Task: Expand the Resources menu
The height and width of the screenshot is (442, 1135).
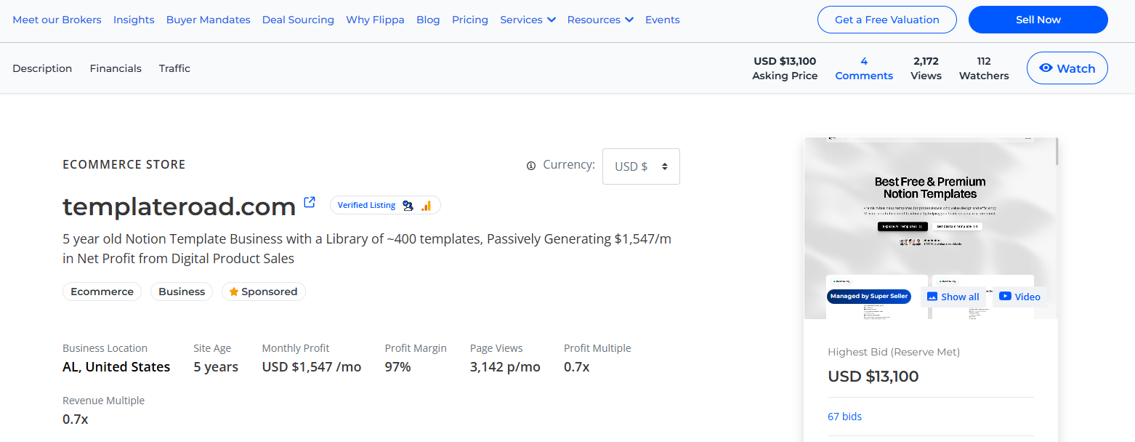Action: point(600,20)
